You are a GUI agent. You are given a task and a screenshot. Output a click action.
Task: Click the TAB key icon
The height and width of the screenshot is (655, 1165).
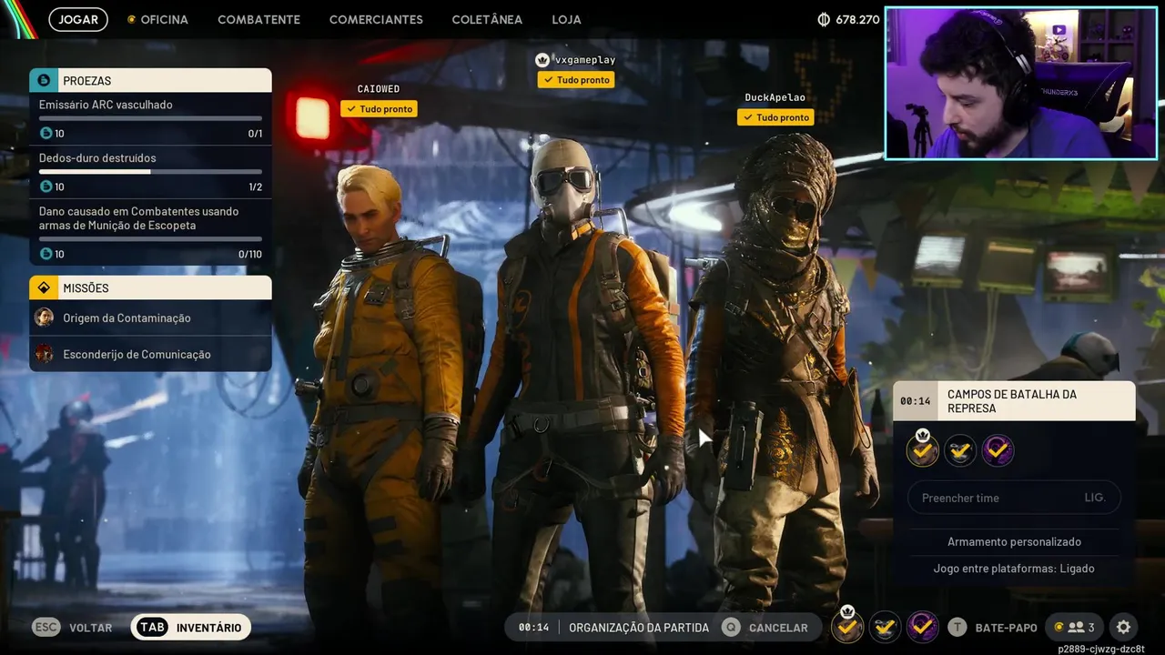pos(152,627)
